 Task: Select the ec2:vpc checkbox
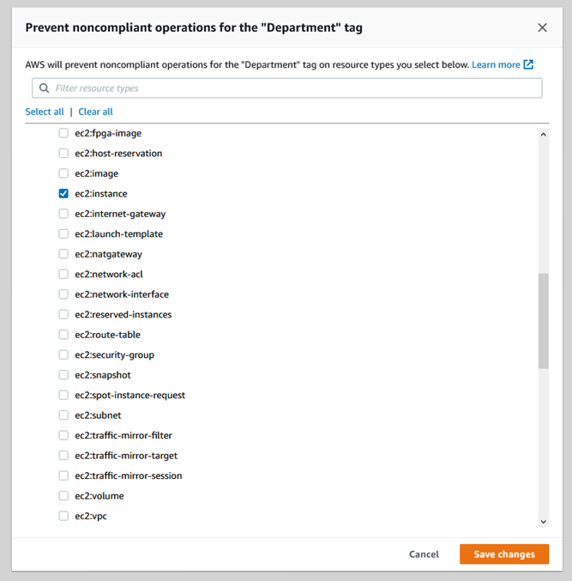click(x=63, y=516)
